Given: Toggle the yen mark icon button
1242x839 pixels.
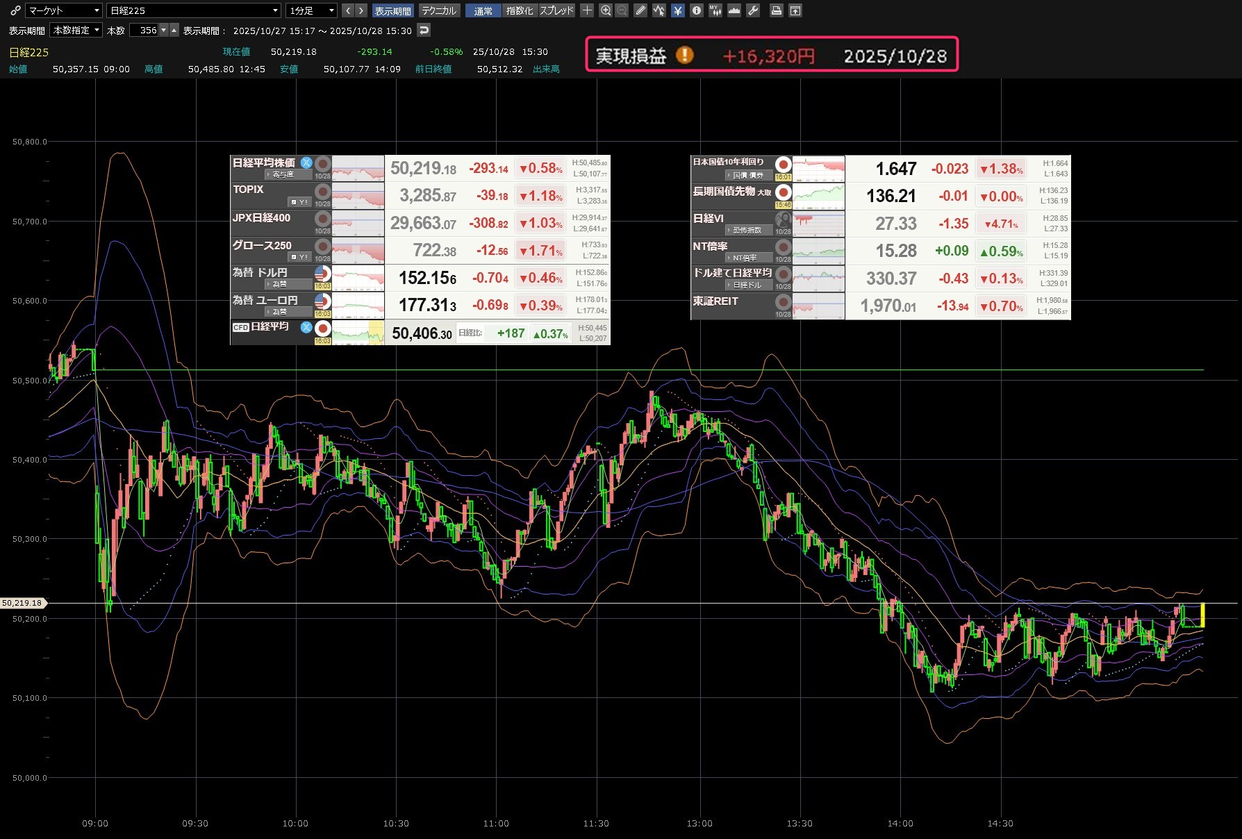Looking at the screenshot, I should pos(677,10).
